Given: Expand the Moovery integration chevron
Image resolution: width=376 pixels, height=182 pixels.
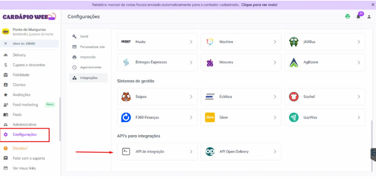Looking at the screenshot, I should click(x=275, y=62).
